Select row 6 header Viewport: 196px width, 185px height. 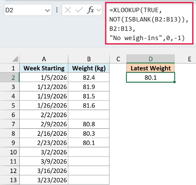click(10, 115)
